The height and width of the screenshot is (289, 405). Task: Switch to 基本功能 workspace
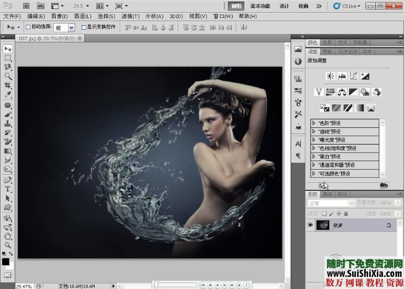click(x=260, y=6)
